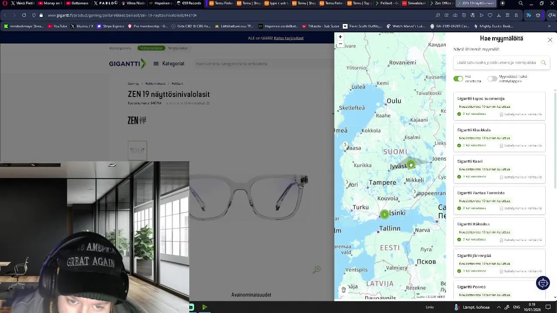Viewport: 557px width, 313px height.
Task: Select Gigantti Vantaa Tammisto store
Action: (x=499, y=200)
